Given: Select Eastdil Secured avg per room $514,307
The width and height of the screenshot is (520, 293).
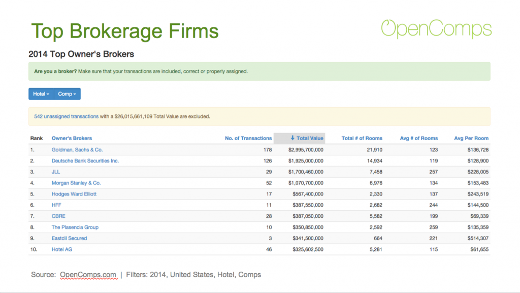Looking at the screenshot, I should (x=478, y=238).
